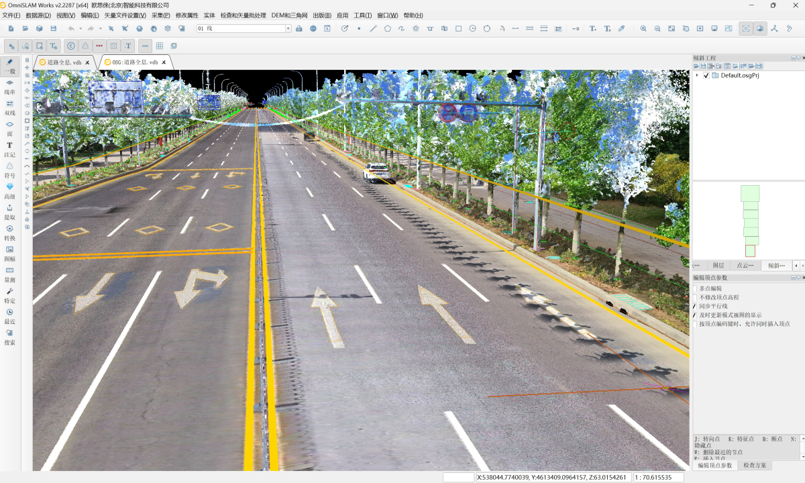Viewport: 805px width, 483px height.
Task: Open the redo history dropdown arrow
Action: point(101,29)
